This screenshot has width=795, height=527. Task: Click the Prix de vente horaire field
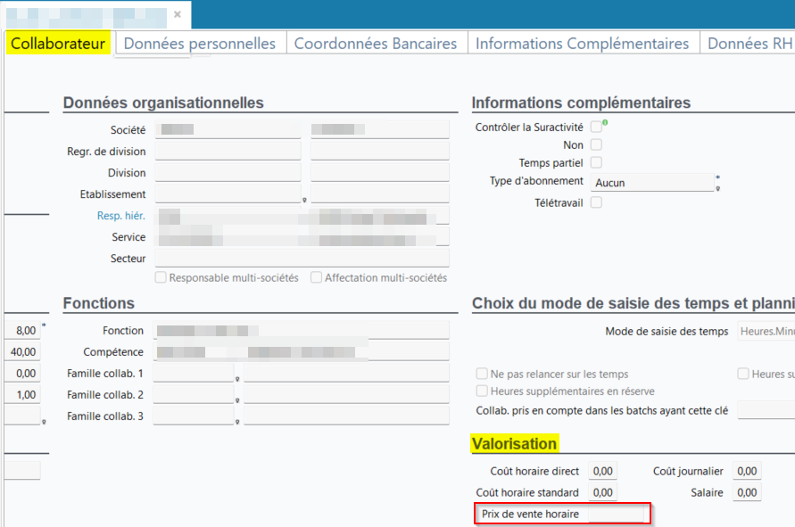pos(616,515)
